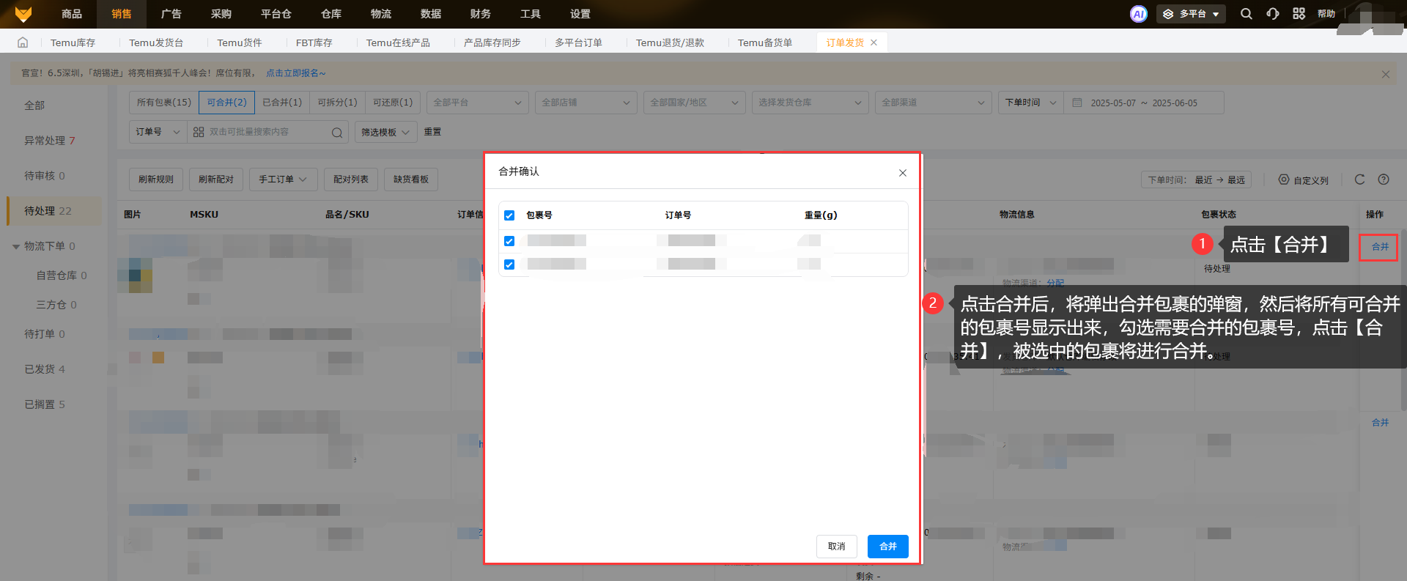Screen dimensions: 1407x581
Task: Toggle the select-all checkbox beside 包裹号
Action: [x=509, y=215]
